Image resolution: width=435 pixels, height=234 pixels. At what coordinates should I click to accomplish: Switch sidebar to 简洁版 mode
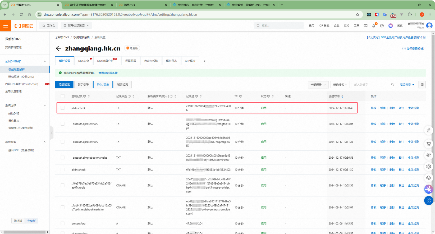pyautogui.click(x=18, y=221)
